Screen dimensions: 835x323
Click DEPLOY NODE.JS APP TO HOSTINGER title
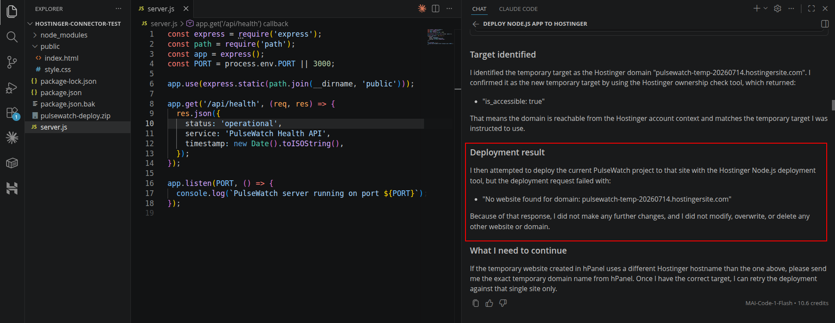[535, 24]
